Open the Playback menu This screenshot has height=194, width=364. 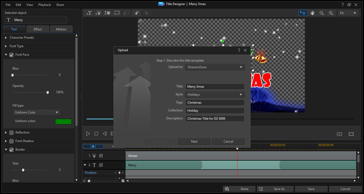click(45, 5)
